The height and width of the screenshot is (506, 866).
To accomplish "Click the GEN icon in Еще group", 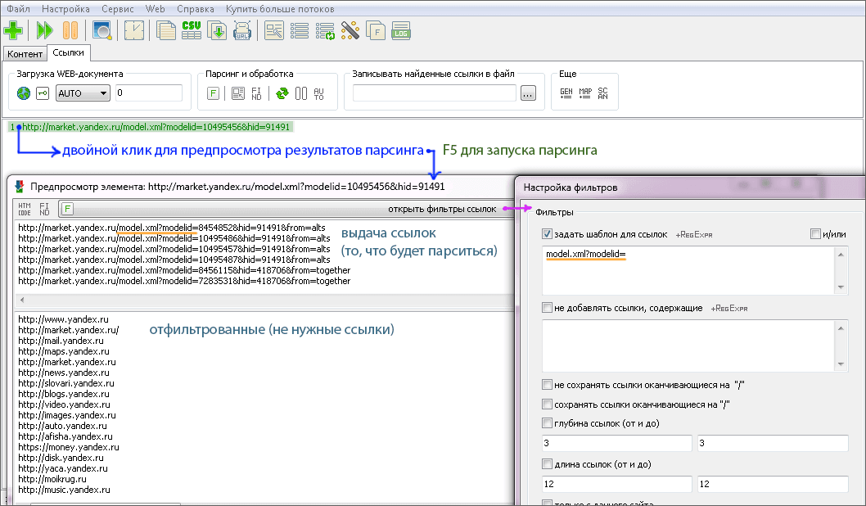I will tap(566, 93).
